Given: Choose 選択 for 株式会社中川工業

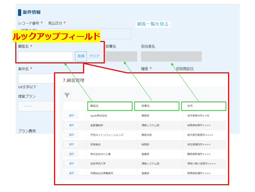Looking at the screenshot, I should 71,154.
